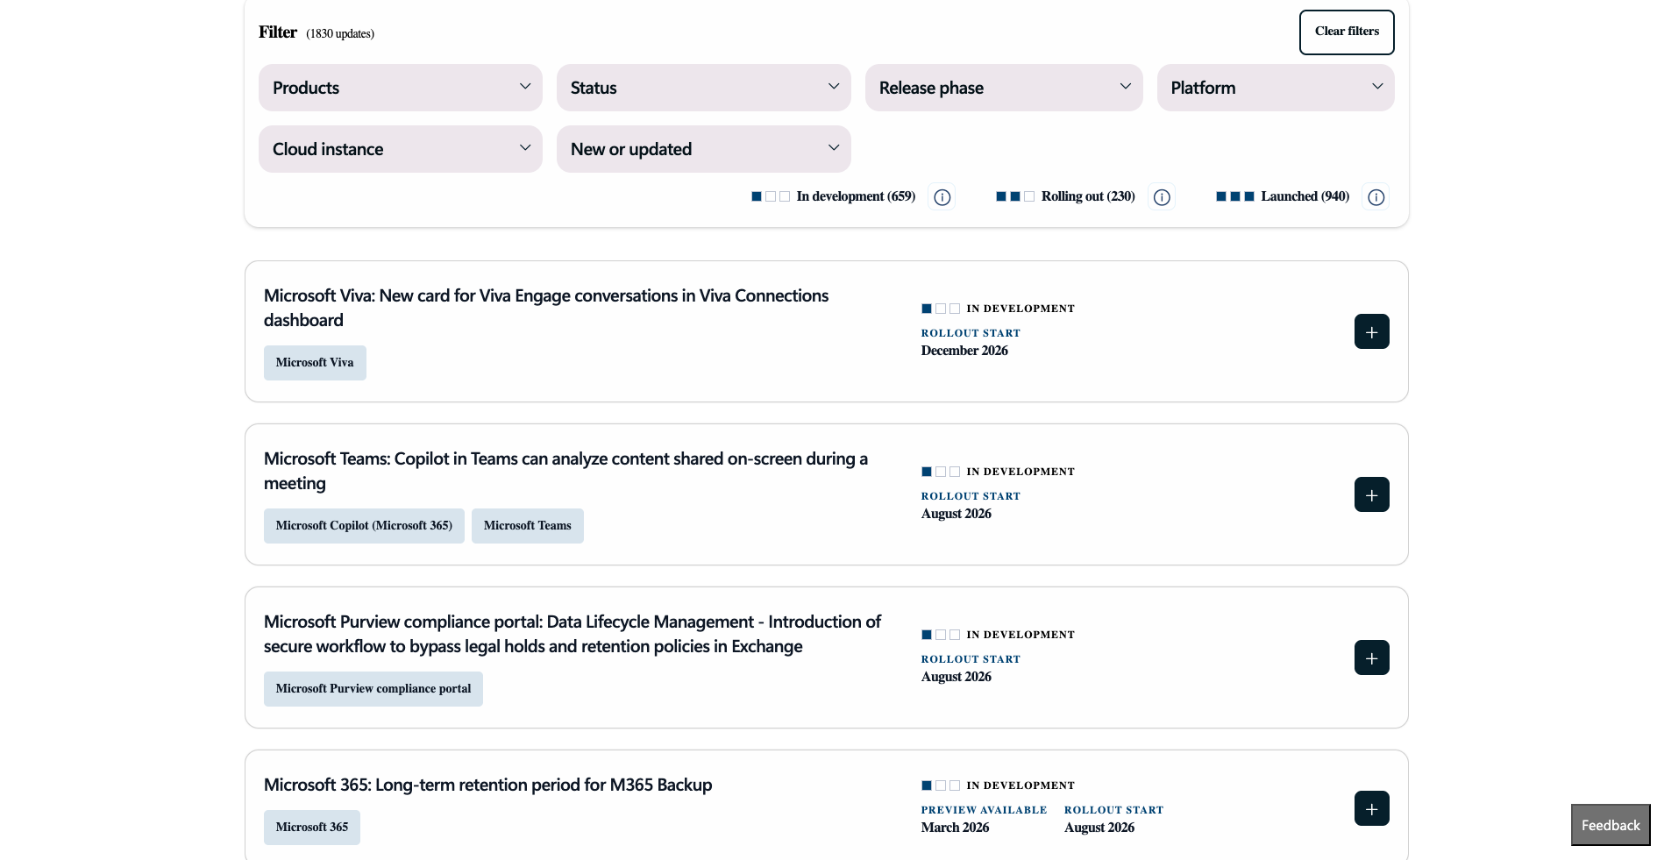The image size is (1657, 860).
Task: Click the (1830 updates) filter count text
Action: click(340, 34)
